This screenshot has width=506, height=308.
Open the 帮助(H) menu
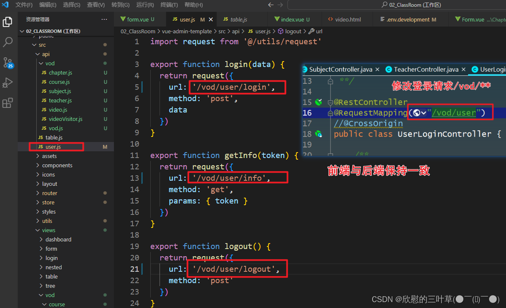click(194, 5)
